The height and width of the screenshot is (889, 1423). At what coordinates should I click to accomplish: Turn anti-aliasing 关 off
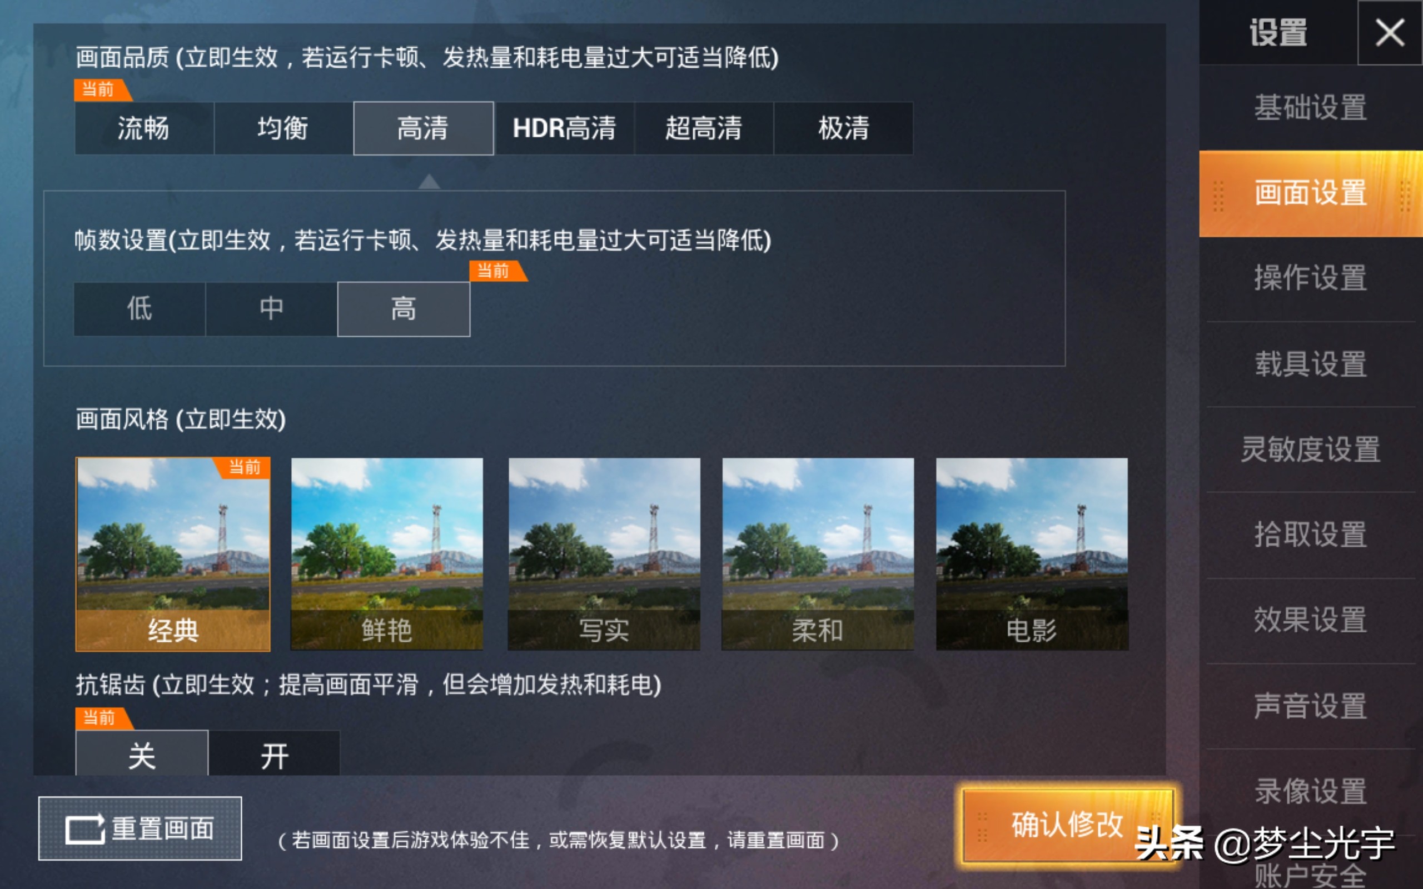tap(142, 754)
